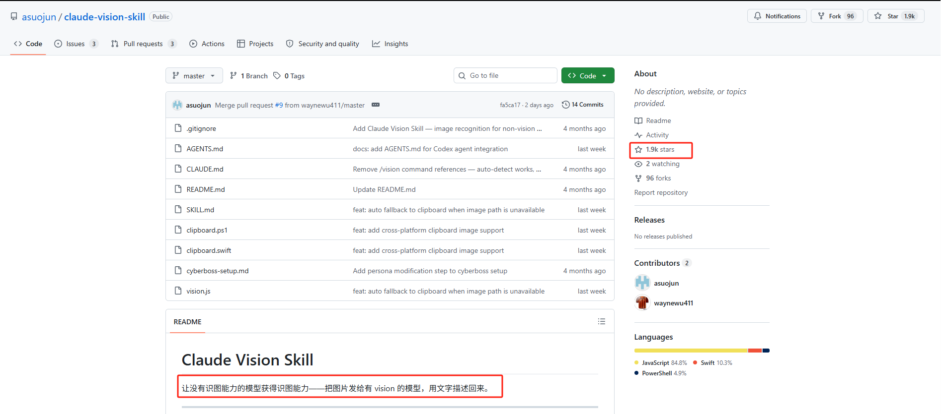Open the Releases heading link
This screenshot has height=414, width=941.
pyautogui.click(x=649, y=220)
